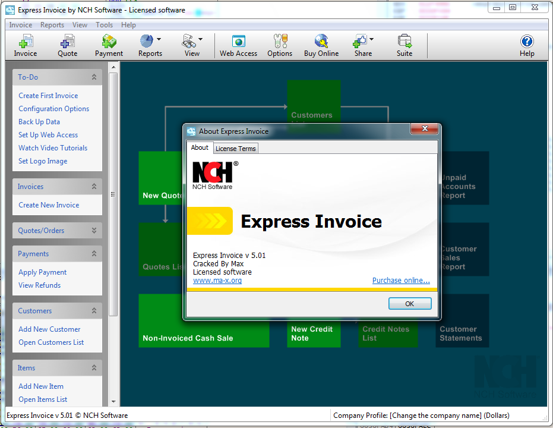Open the Payment tool from the toolbar
Image resolution: width=553 pixels, height=428 pixels.
[108, 45]
